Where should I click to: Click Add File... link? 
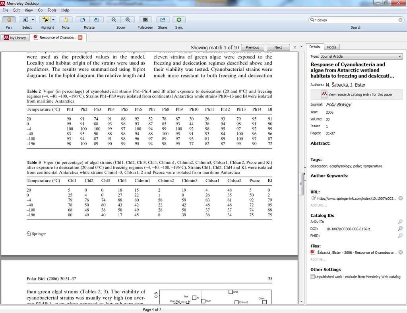pyautogui.click(x=318, y=259)
